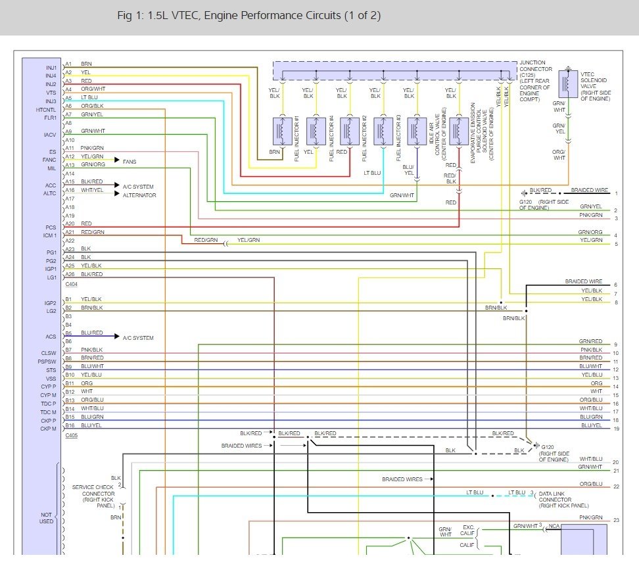Click the C404 connector label

click(x=72, y=284)
